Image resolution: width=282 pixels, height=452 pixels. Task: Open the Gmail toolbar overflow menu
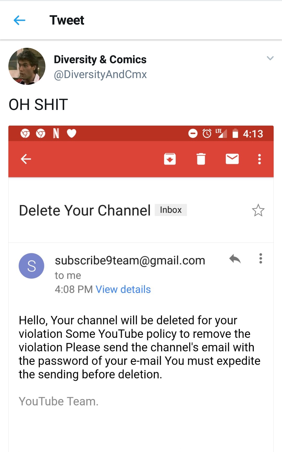pyautogui.click(x=259, y=159)
